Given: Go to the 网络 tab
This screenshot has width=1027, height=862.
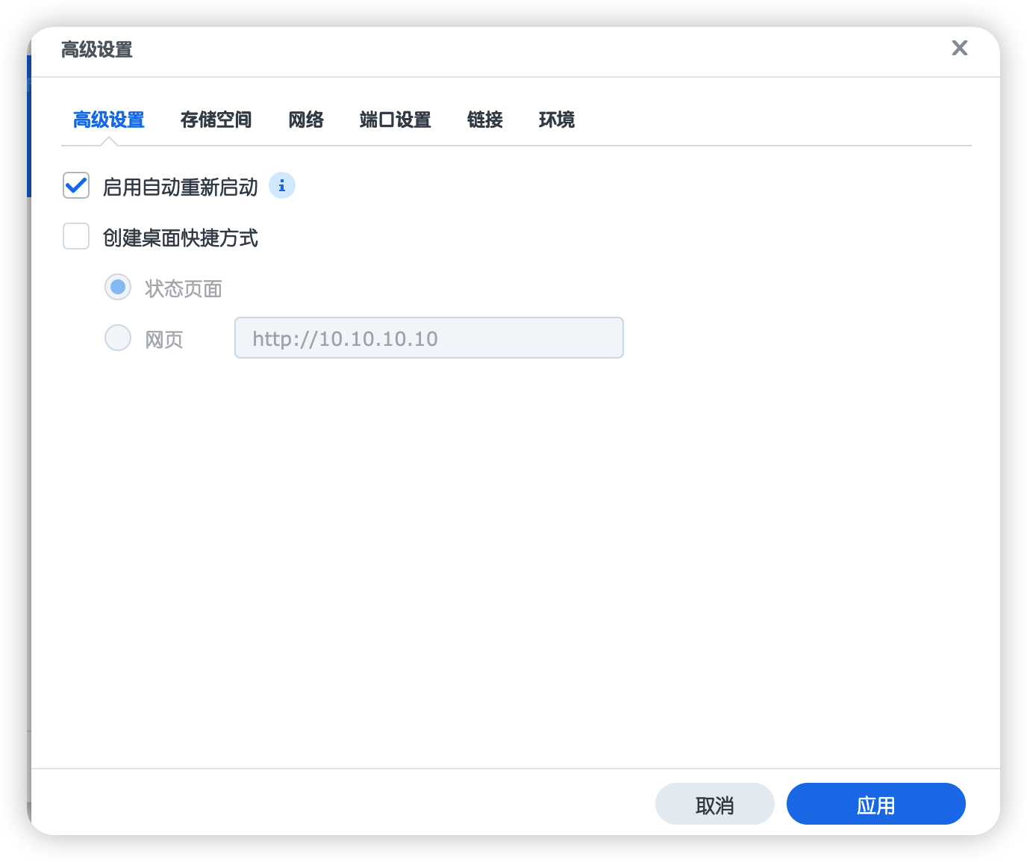Looking at the screenshot, I should coord(306,120).
